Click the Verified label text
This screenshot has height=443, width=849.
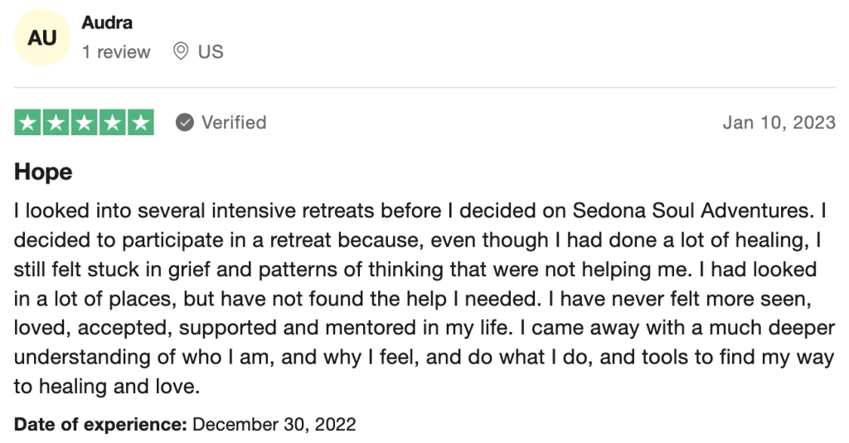point(234,123)
